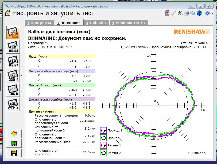
Task: Expand the JIS B options arrow
Action: coord(21,90)
